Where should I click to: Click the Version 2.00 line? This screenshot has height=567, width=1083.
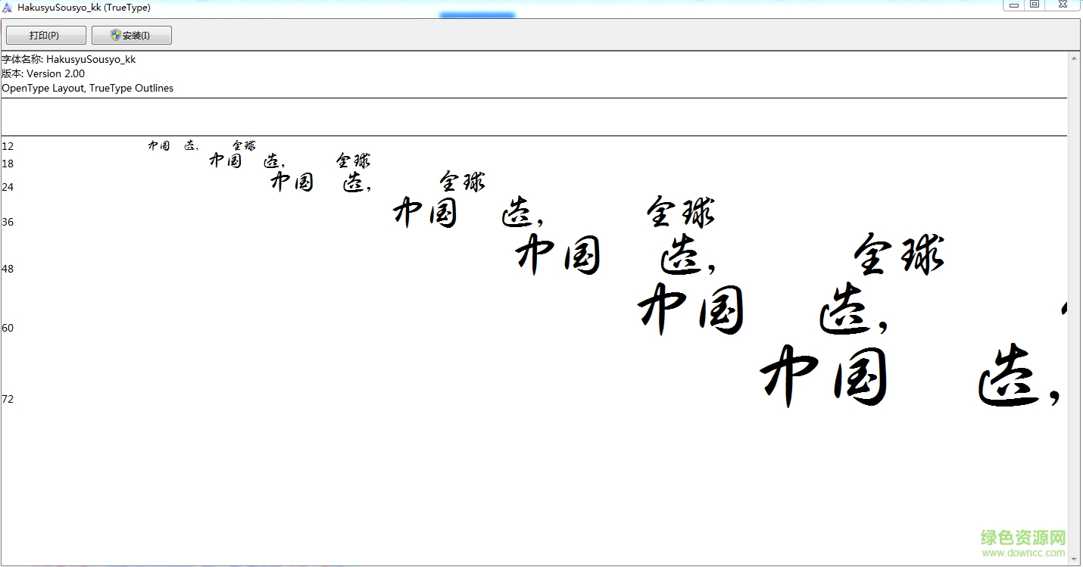[x=44, y=73]
